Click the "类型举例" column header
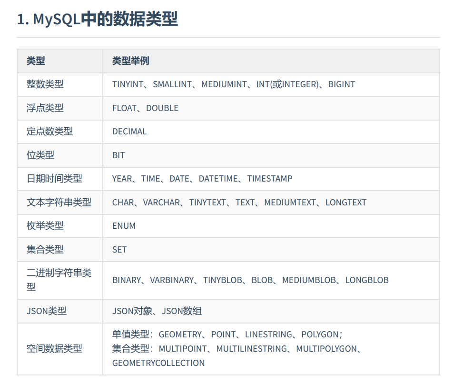 click(x=271, y=61)
